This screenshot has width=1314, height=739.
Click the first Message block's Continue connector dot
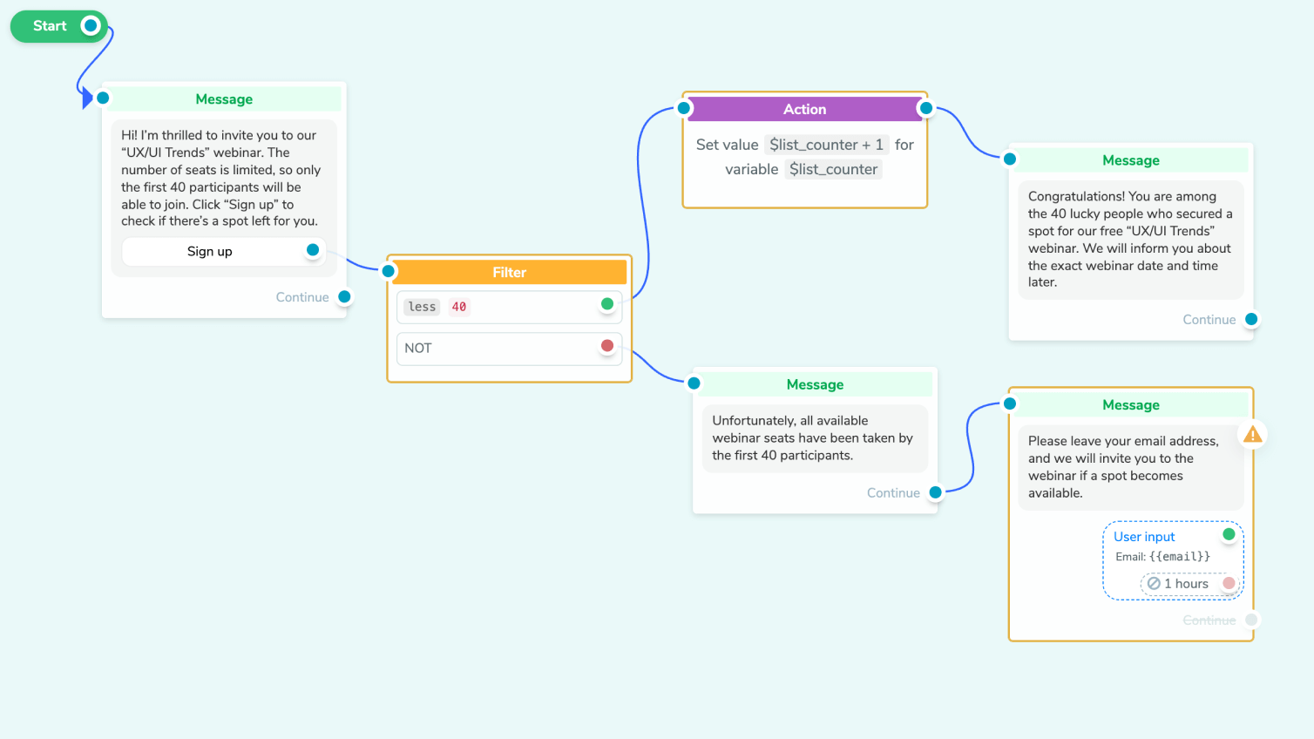click(345, 297)
